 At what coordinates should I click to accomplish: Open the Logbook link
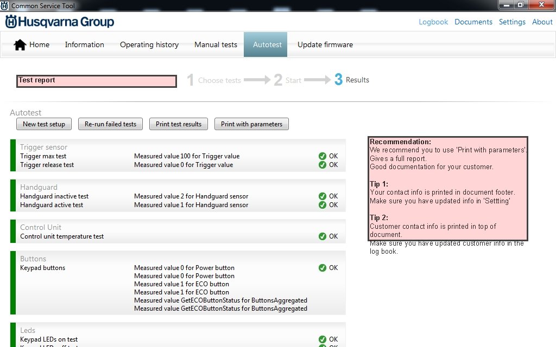click(x=433, y=22)
